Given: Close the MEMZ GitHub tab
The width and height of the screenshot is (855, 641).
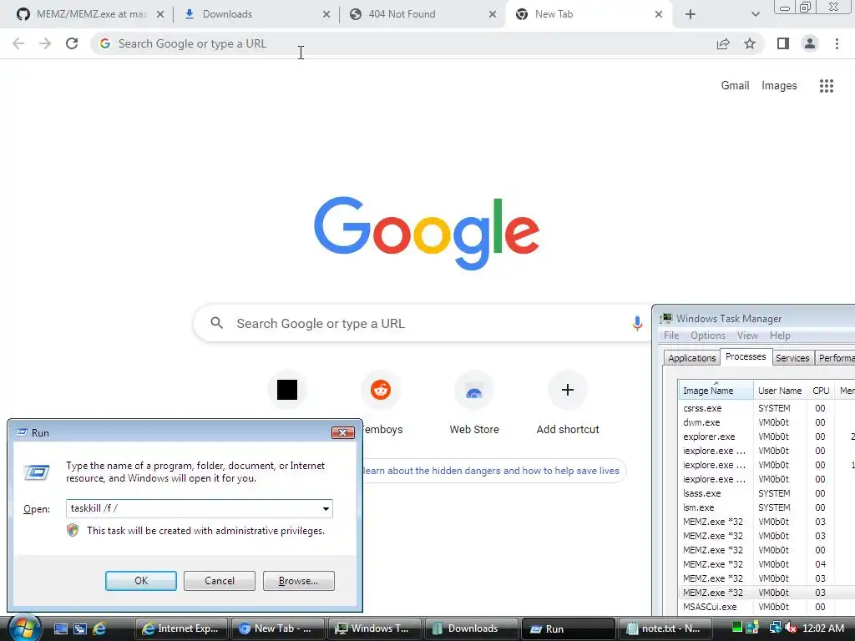Looking at the screenshot, I should 160,15.
